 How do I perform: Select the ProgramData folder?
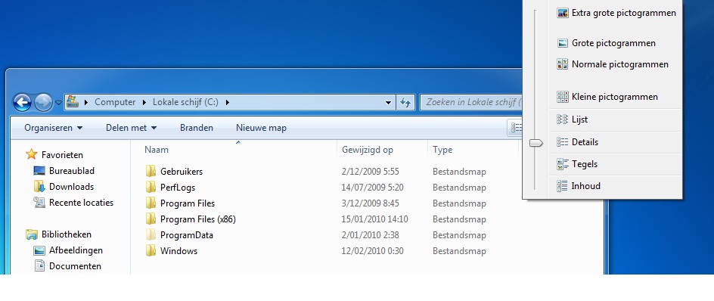point(186,235)
